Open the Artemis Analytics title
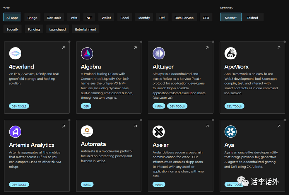The width and height of the screenshot is (289, 195). point(32,145)
